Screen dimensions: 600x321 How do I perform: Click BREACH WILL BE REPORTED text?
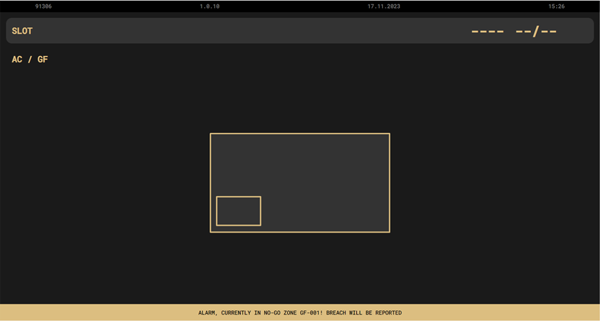coord(364,313)
